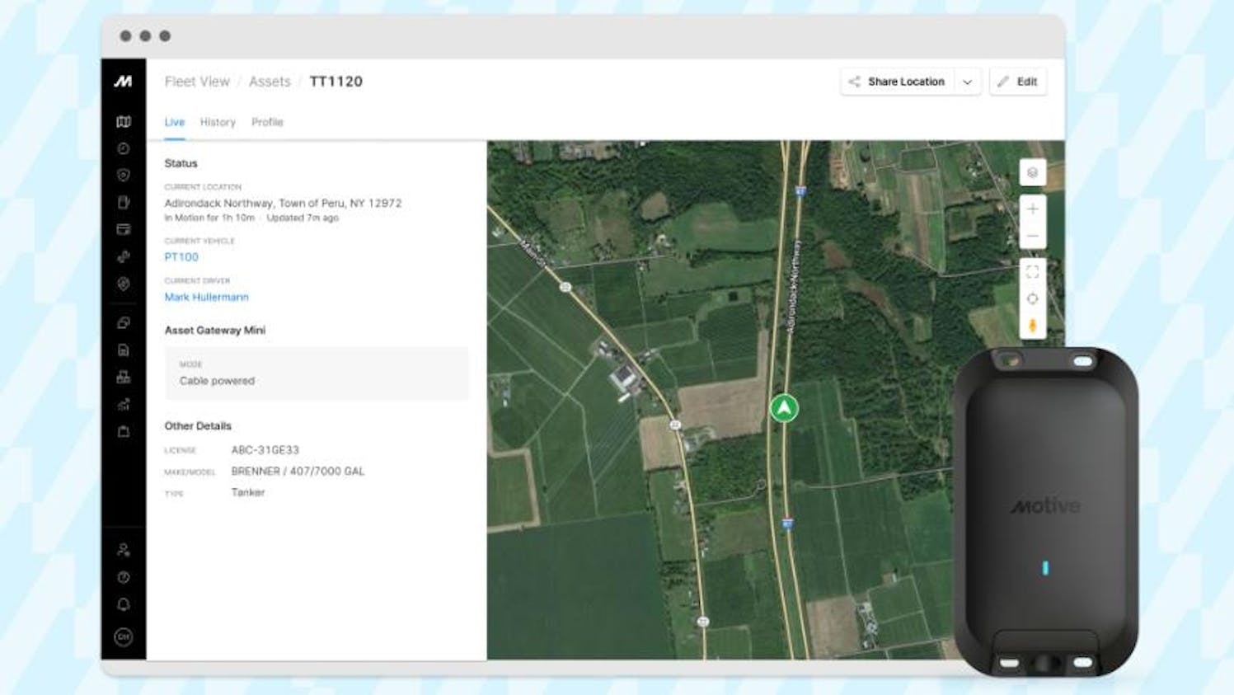Switch to the History tab

click(x=218, y=122)
